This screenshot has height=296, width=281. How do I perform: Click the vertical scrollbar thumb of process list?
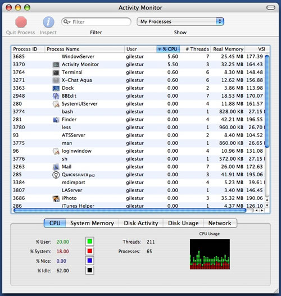(x=267, y=101)
